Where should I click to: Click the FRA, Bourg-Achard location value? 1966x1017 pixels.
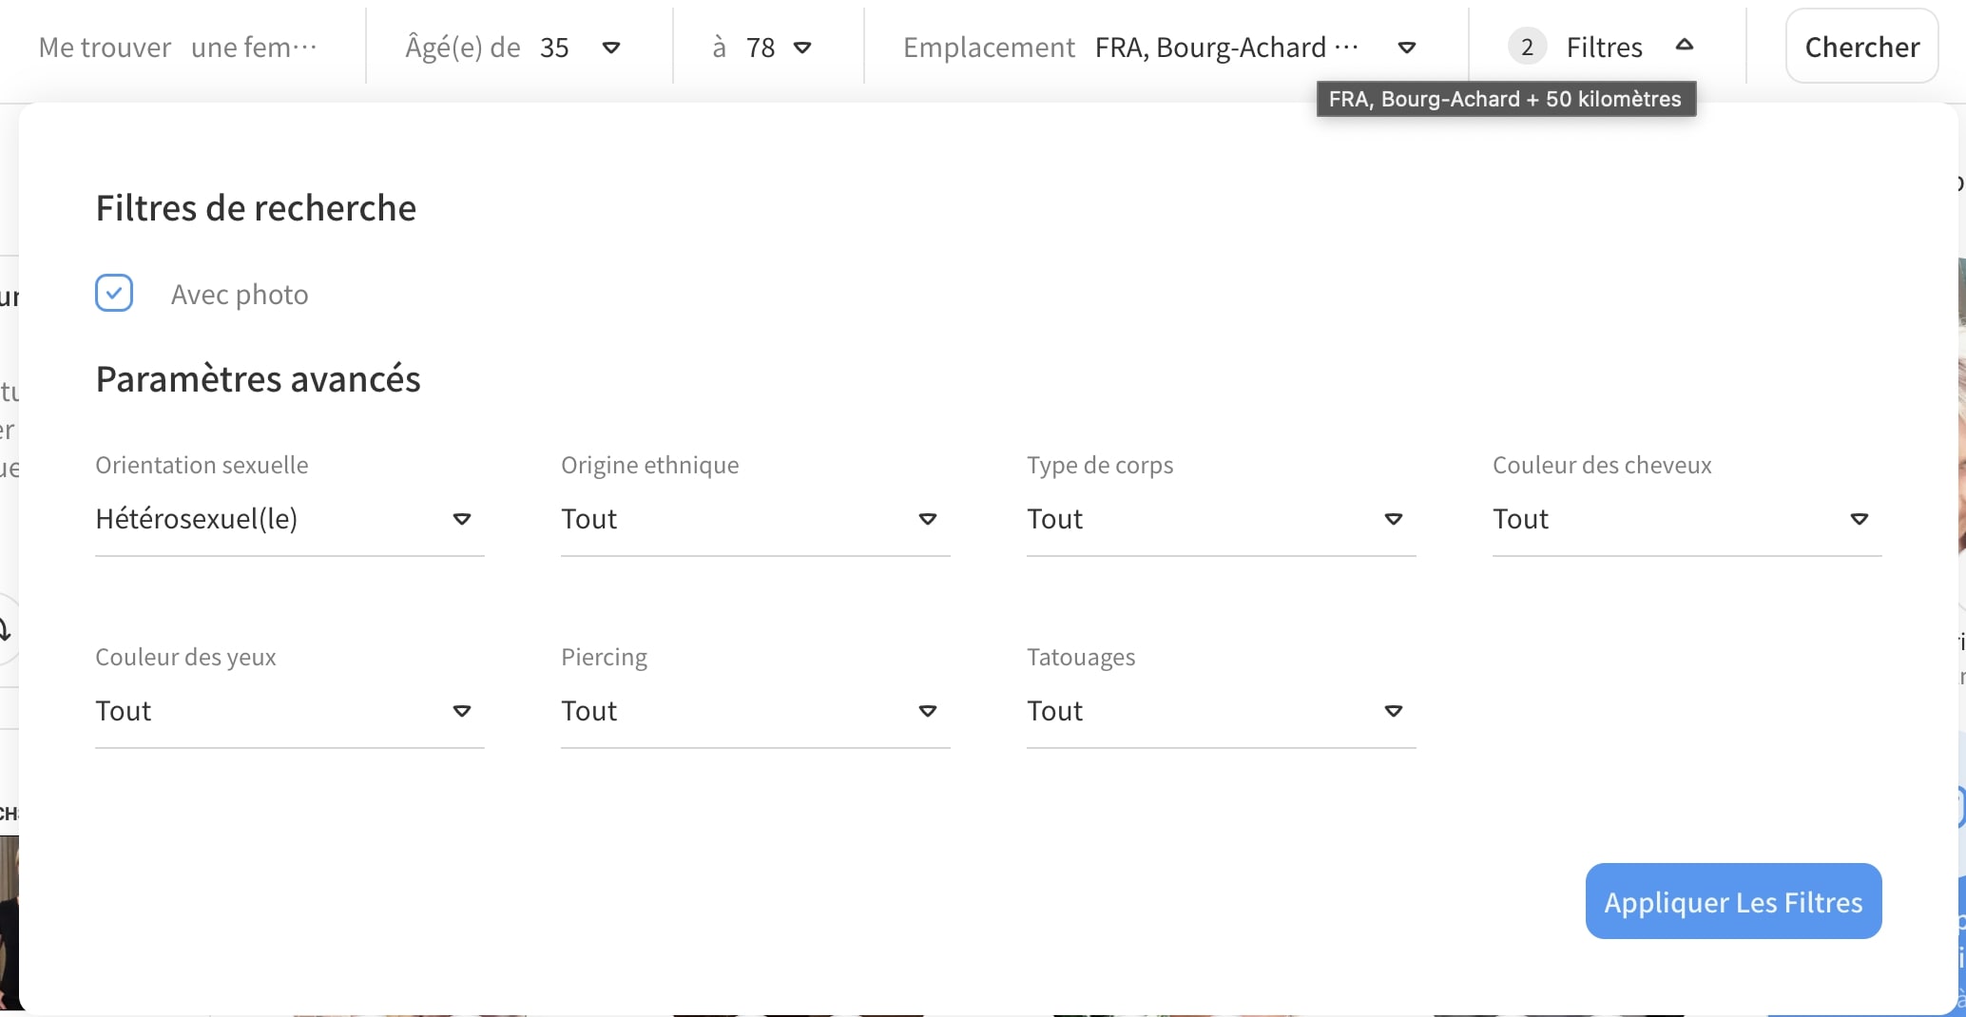pyautogui.click(x=1225, y=48)
